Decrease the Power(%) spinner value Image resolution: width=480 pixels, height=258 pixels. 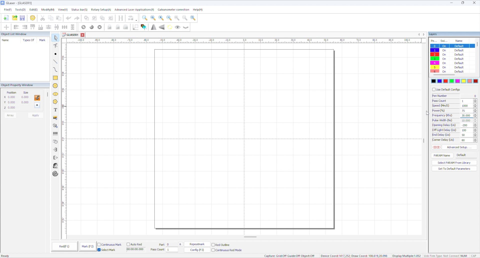(475, 112)
